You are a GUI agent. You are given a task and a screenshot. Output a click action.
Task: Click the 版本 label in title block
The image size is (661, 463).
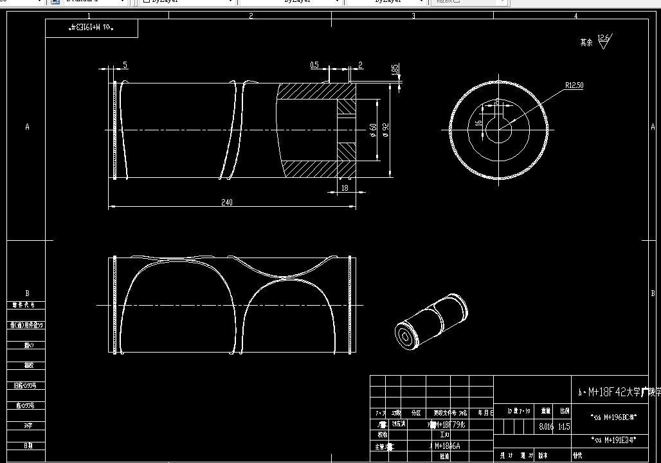click(543, 455)
